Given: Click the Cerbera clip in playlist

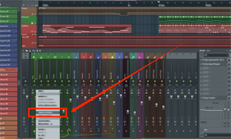Looking at the screenshot, I should click(87, 29).
